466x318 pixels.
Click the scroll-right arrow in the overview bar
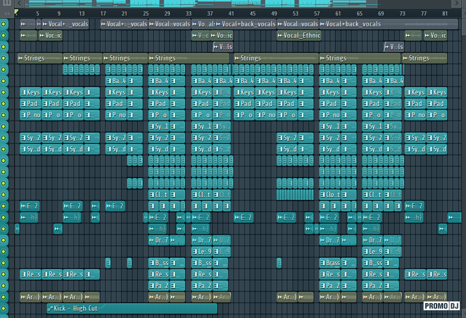pos(457,3)
